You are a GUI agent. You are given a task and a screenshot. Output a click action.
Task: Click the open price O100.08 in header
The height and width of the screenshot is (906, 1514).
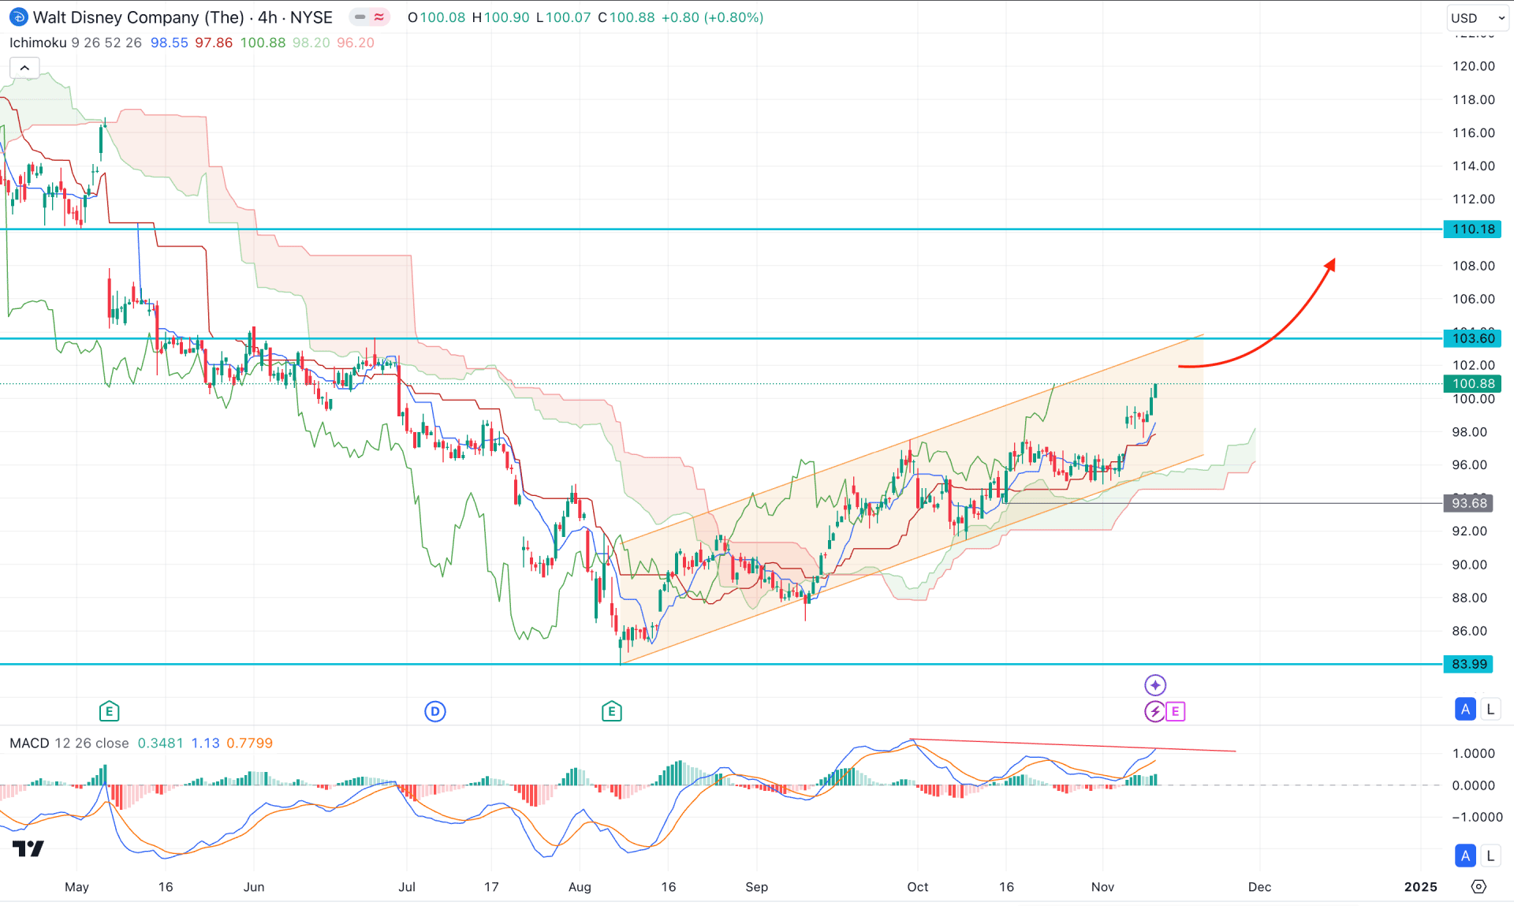tap(436, 17)
